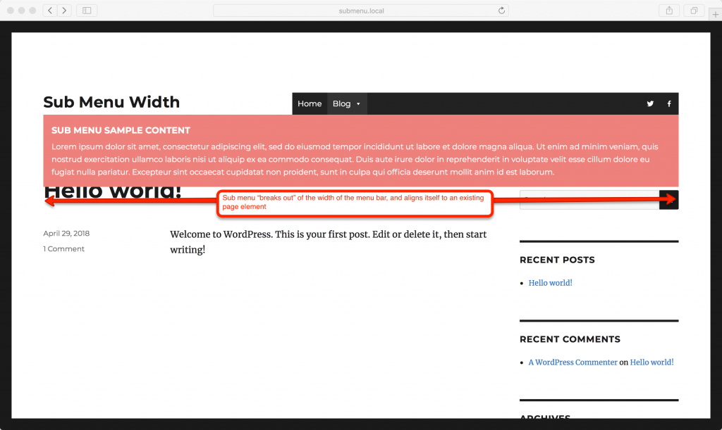Click the Facebook icon in the menu bar
Screen dimensions: 722x430
(x=668, y=103)
